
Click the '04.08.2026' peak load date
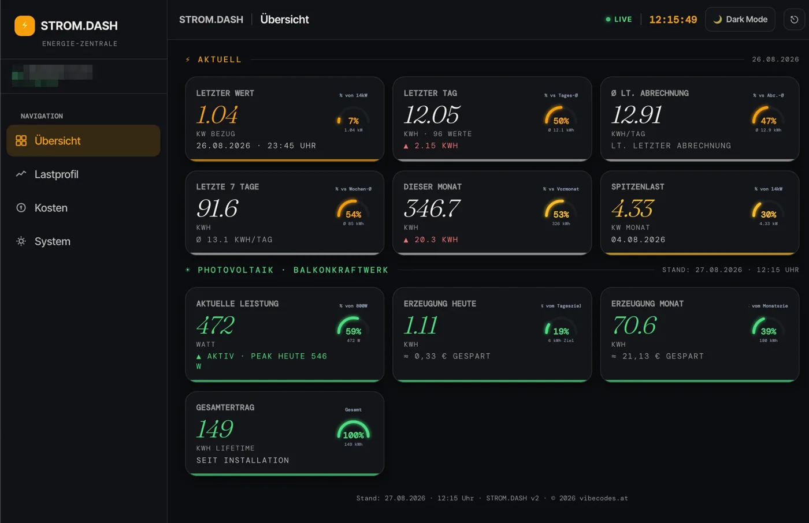[x=638, y=240]
